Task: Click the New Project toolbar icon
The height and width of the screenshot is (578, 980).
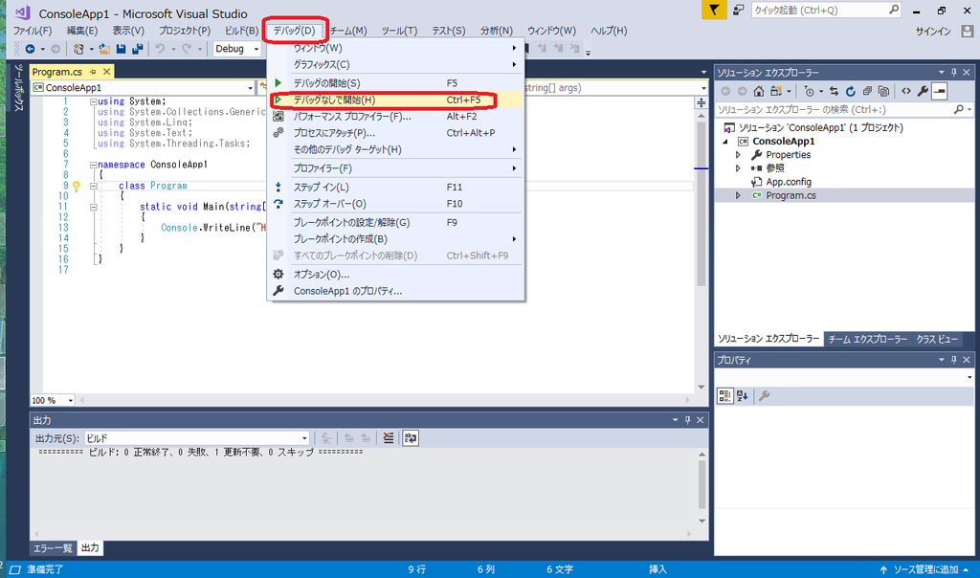Action: click(x=78, y=49)
